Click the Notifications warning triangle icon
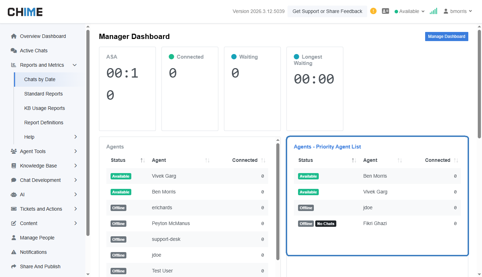 click(x=14, y=252)
